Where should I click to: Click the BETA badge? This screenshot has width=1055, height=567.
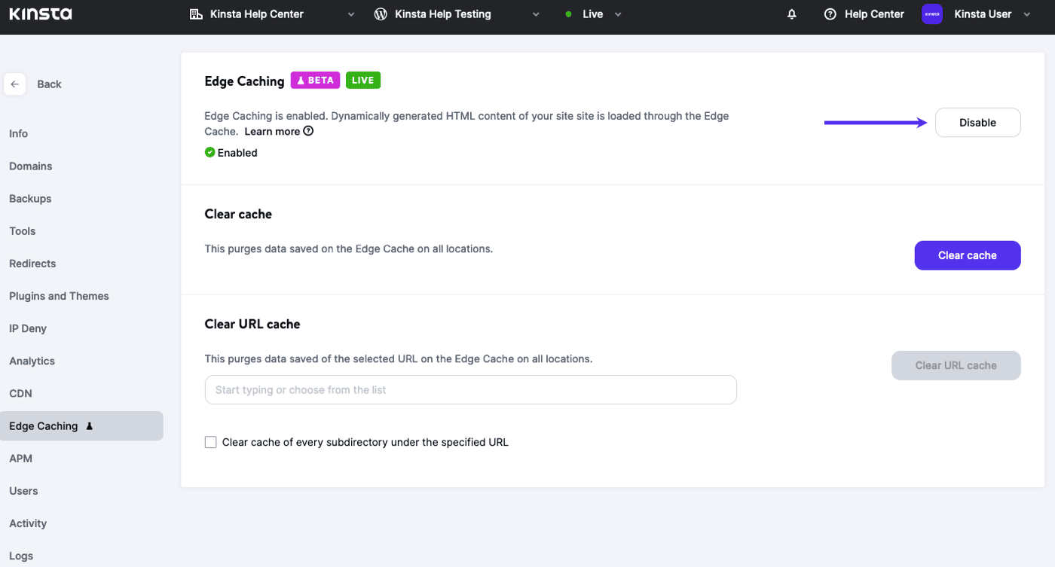(316, 81)
